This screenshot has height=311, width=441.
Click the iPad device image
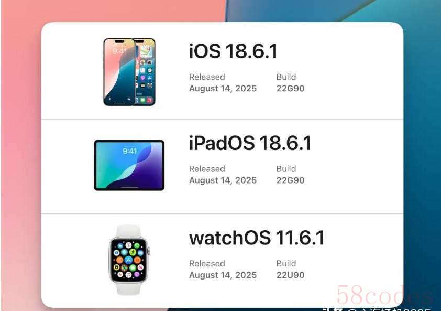pyautogui.click(x=129, y=165)
